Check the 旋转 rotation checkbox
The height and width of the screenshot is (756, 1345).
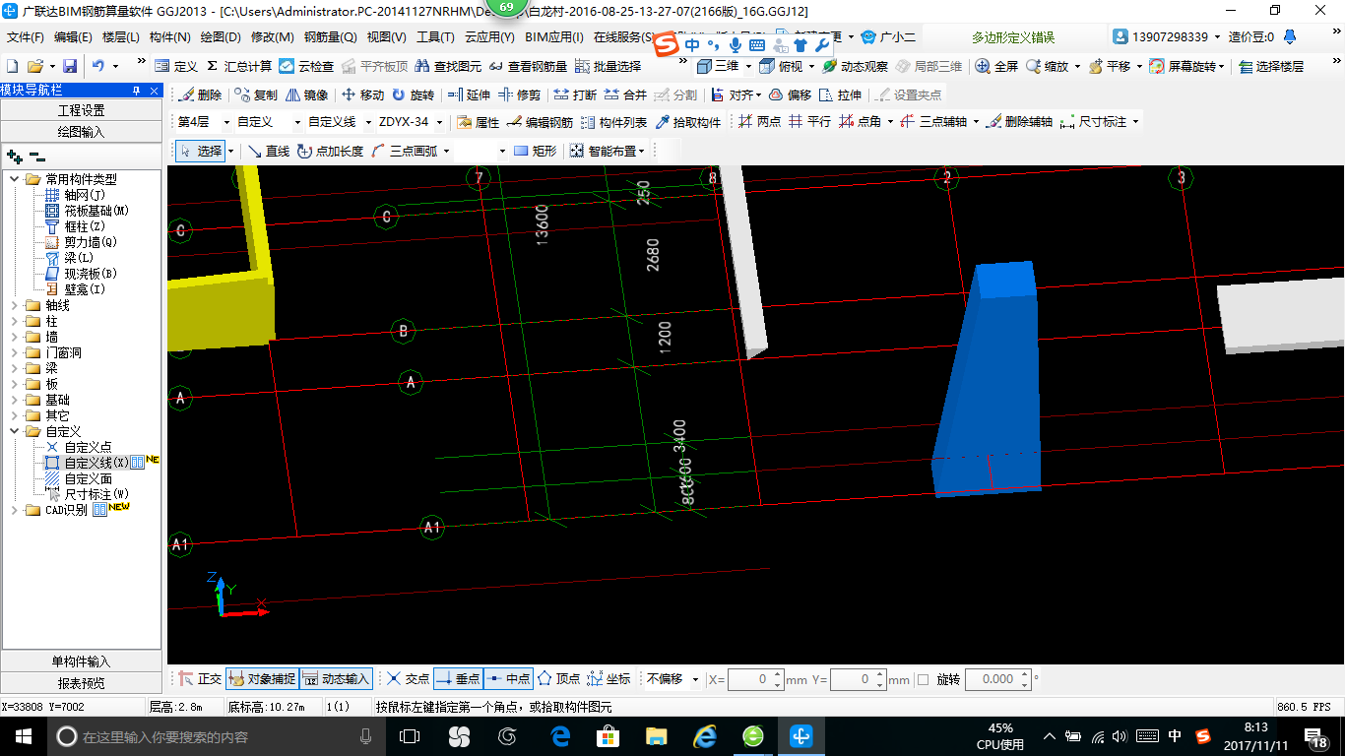click(x=923, y=679)
